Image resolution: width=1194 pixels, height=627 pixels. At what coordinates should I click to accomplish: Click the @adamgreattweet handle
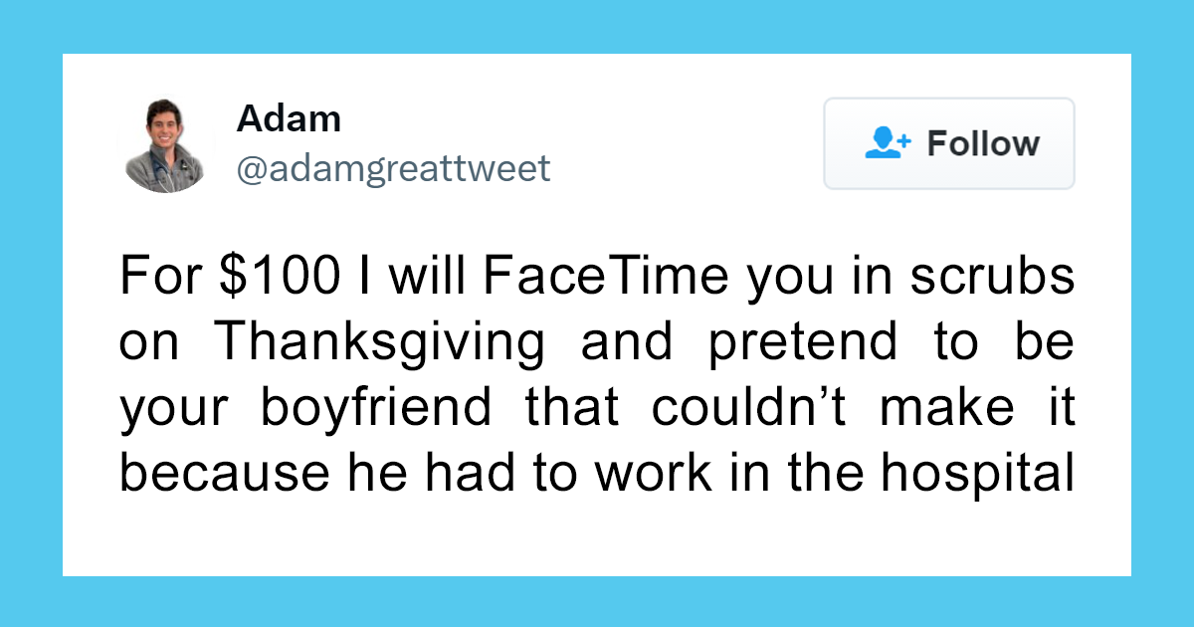(392, 169)
